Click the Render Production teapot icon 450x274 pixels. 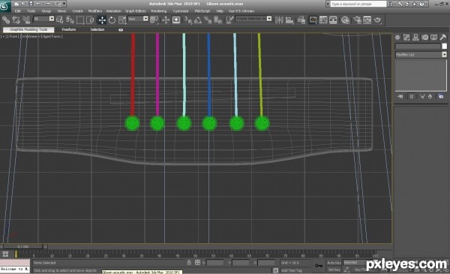click(x=378, y=20)
